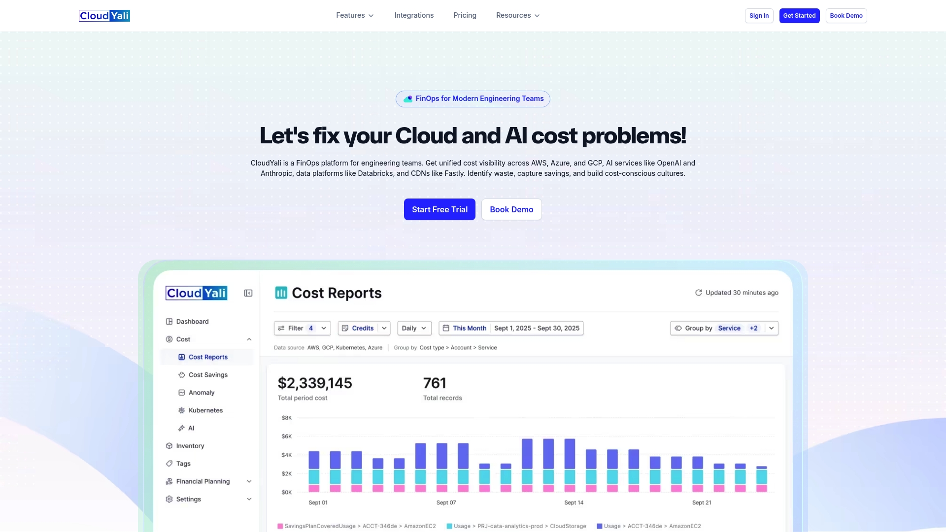This screenshot has height=532, width=946.
Task: Click the Tags label icon
Action: coord(169,464)
